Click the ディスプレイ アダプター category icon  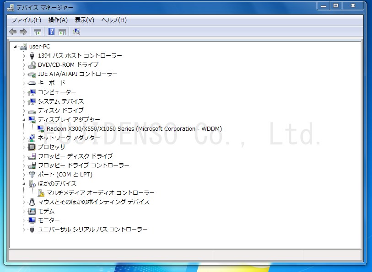coord(32,120)
